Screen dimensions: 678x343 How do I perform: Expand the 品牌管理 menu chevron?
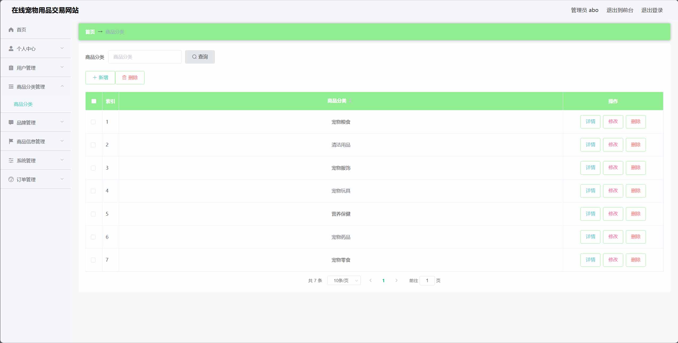(x=62, y=122)
